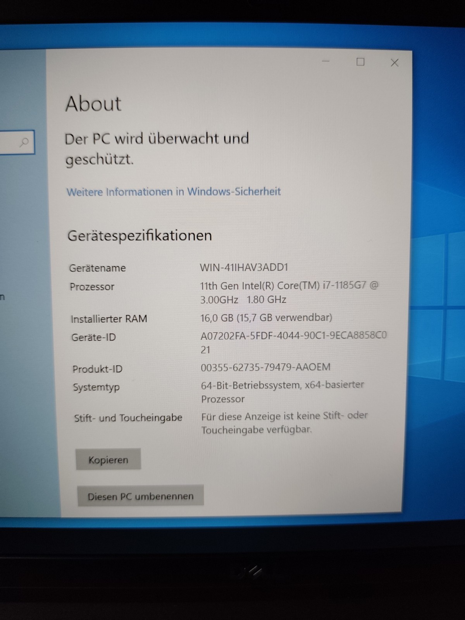Minimize the Settings About window
This screenshot has width=465, height=620.
(326, 61)
